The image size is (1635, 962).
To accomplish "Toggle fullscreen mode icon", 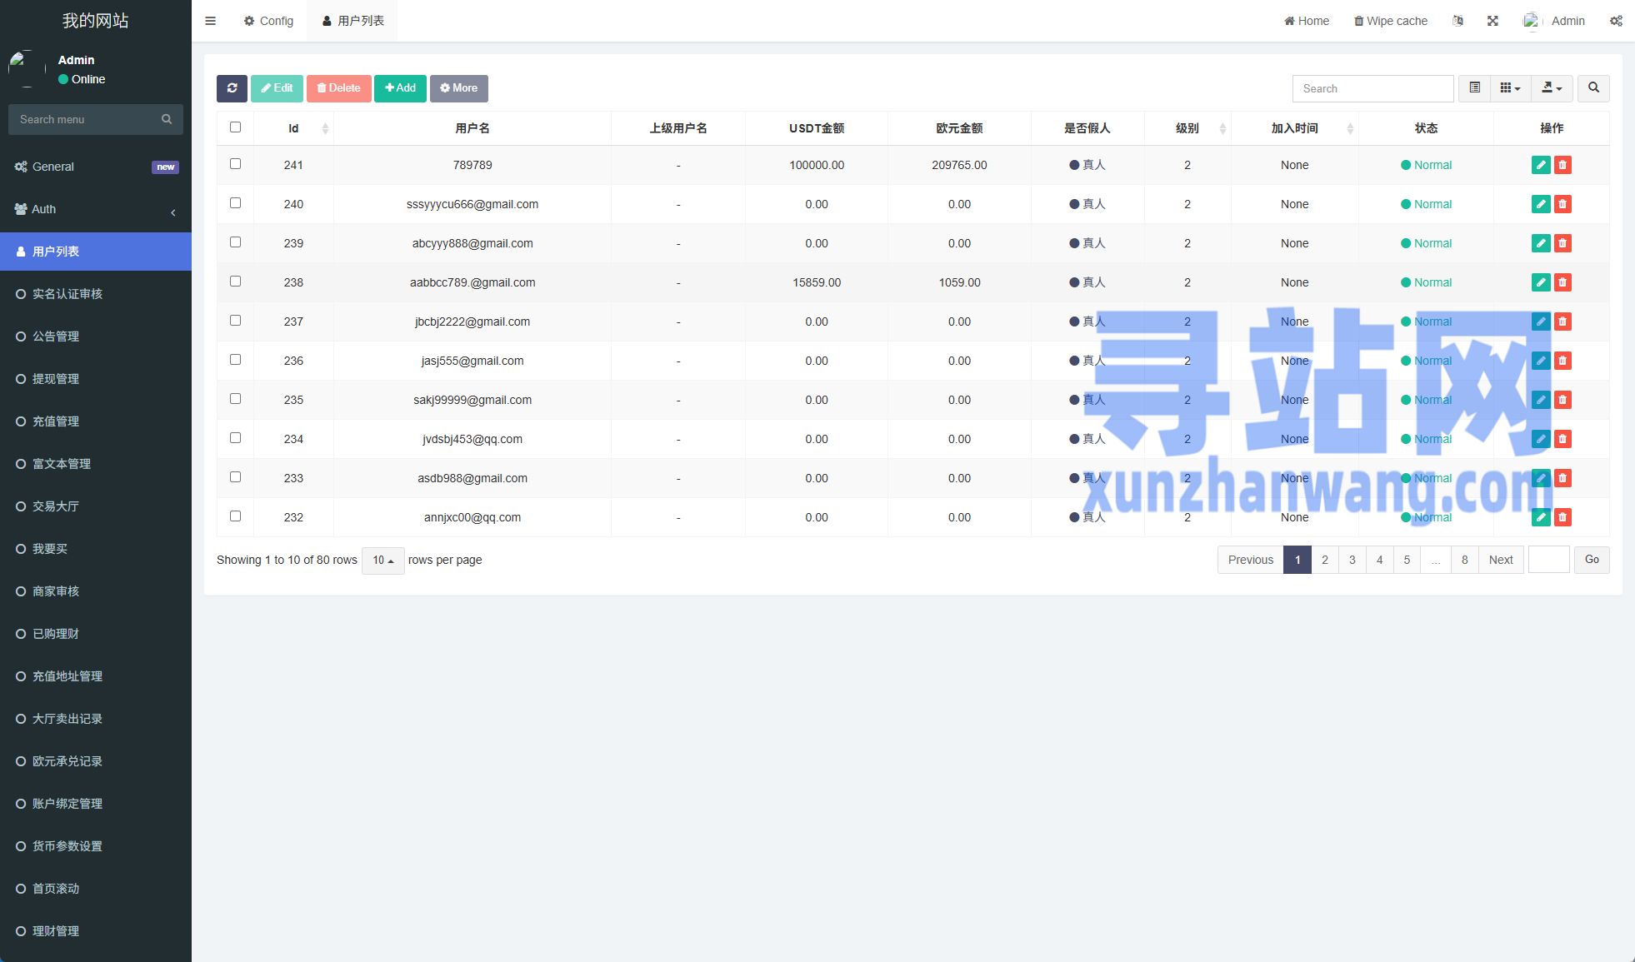I will click(x=1492, y=21).
